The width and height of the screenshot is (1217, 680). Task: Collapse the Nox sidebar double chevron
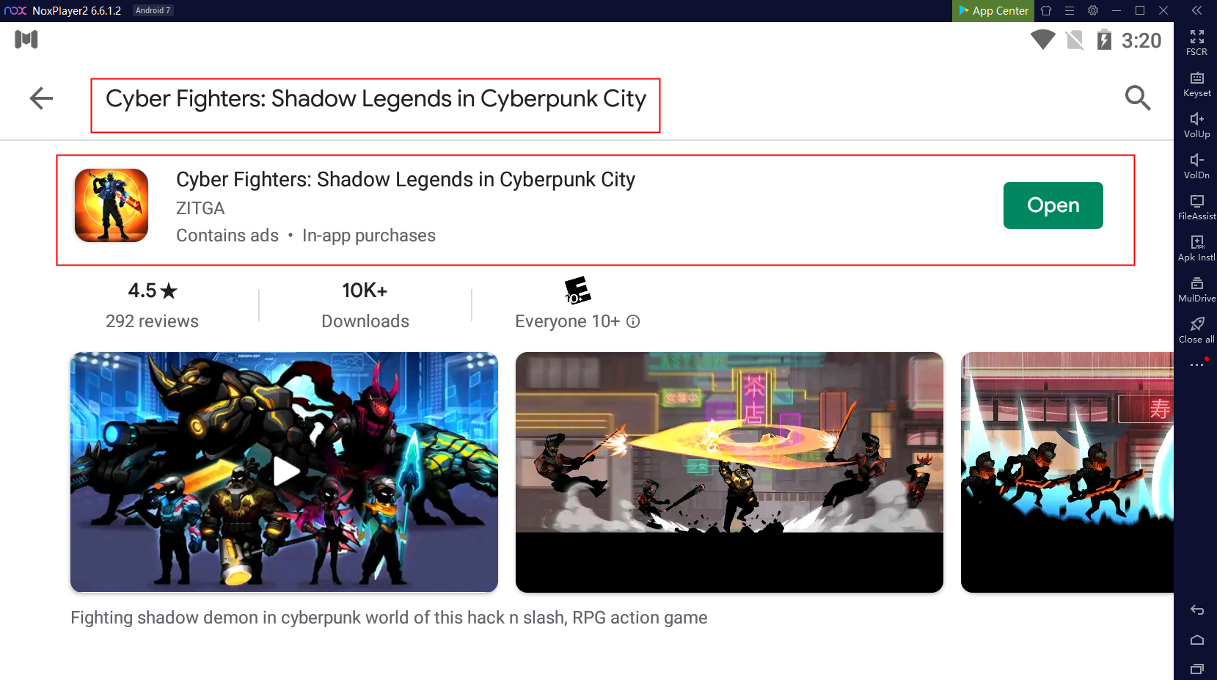pyautogui.click(x=1196, y=10)
